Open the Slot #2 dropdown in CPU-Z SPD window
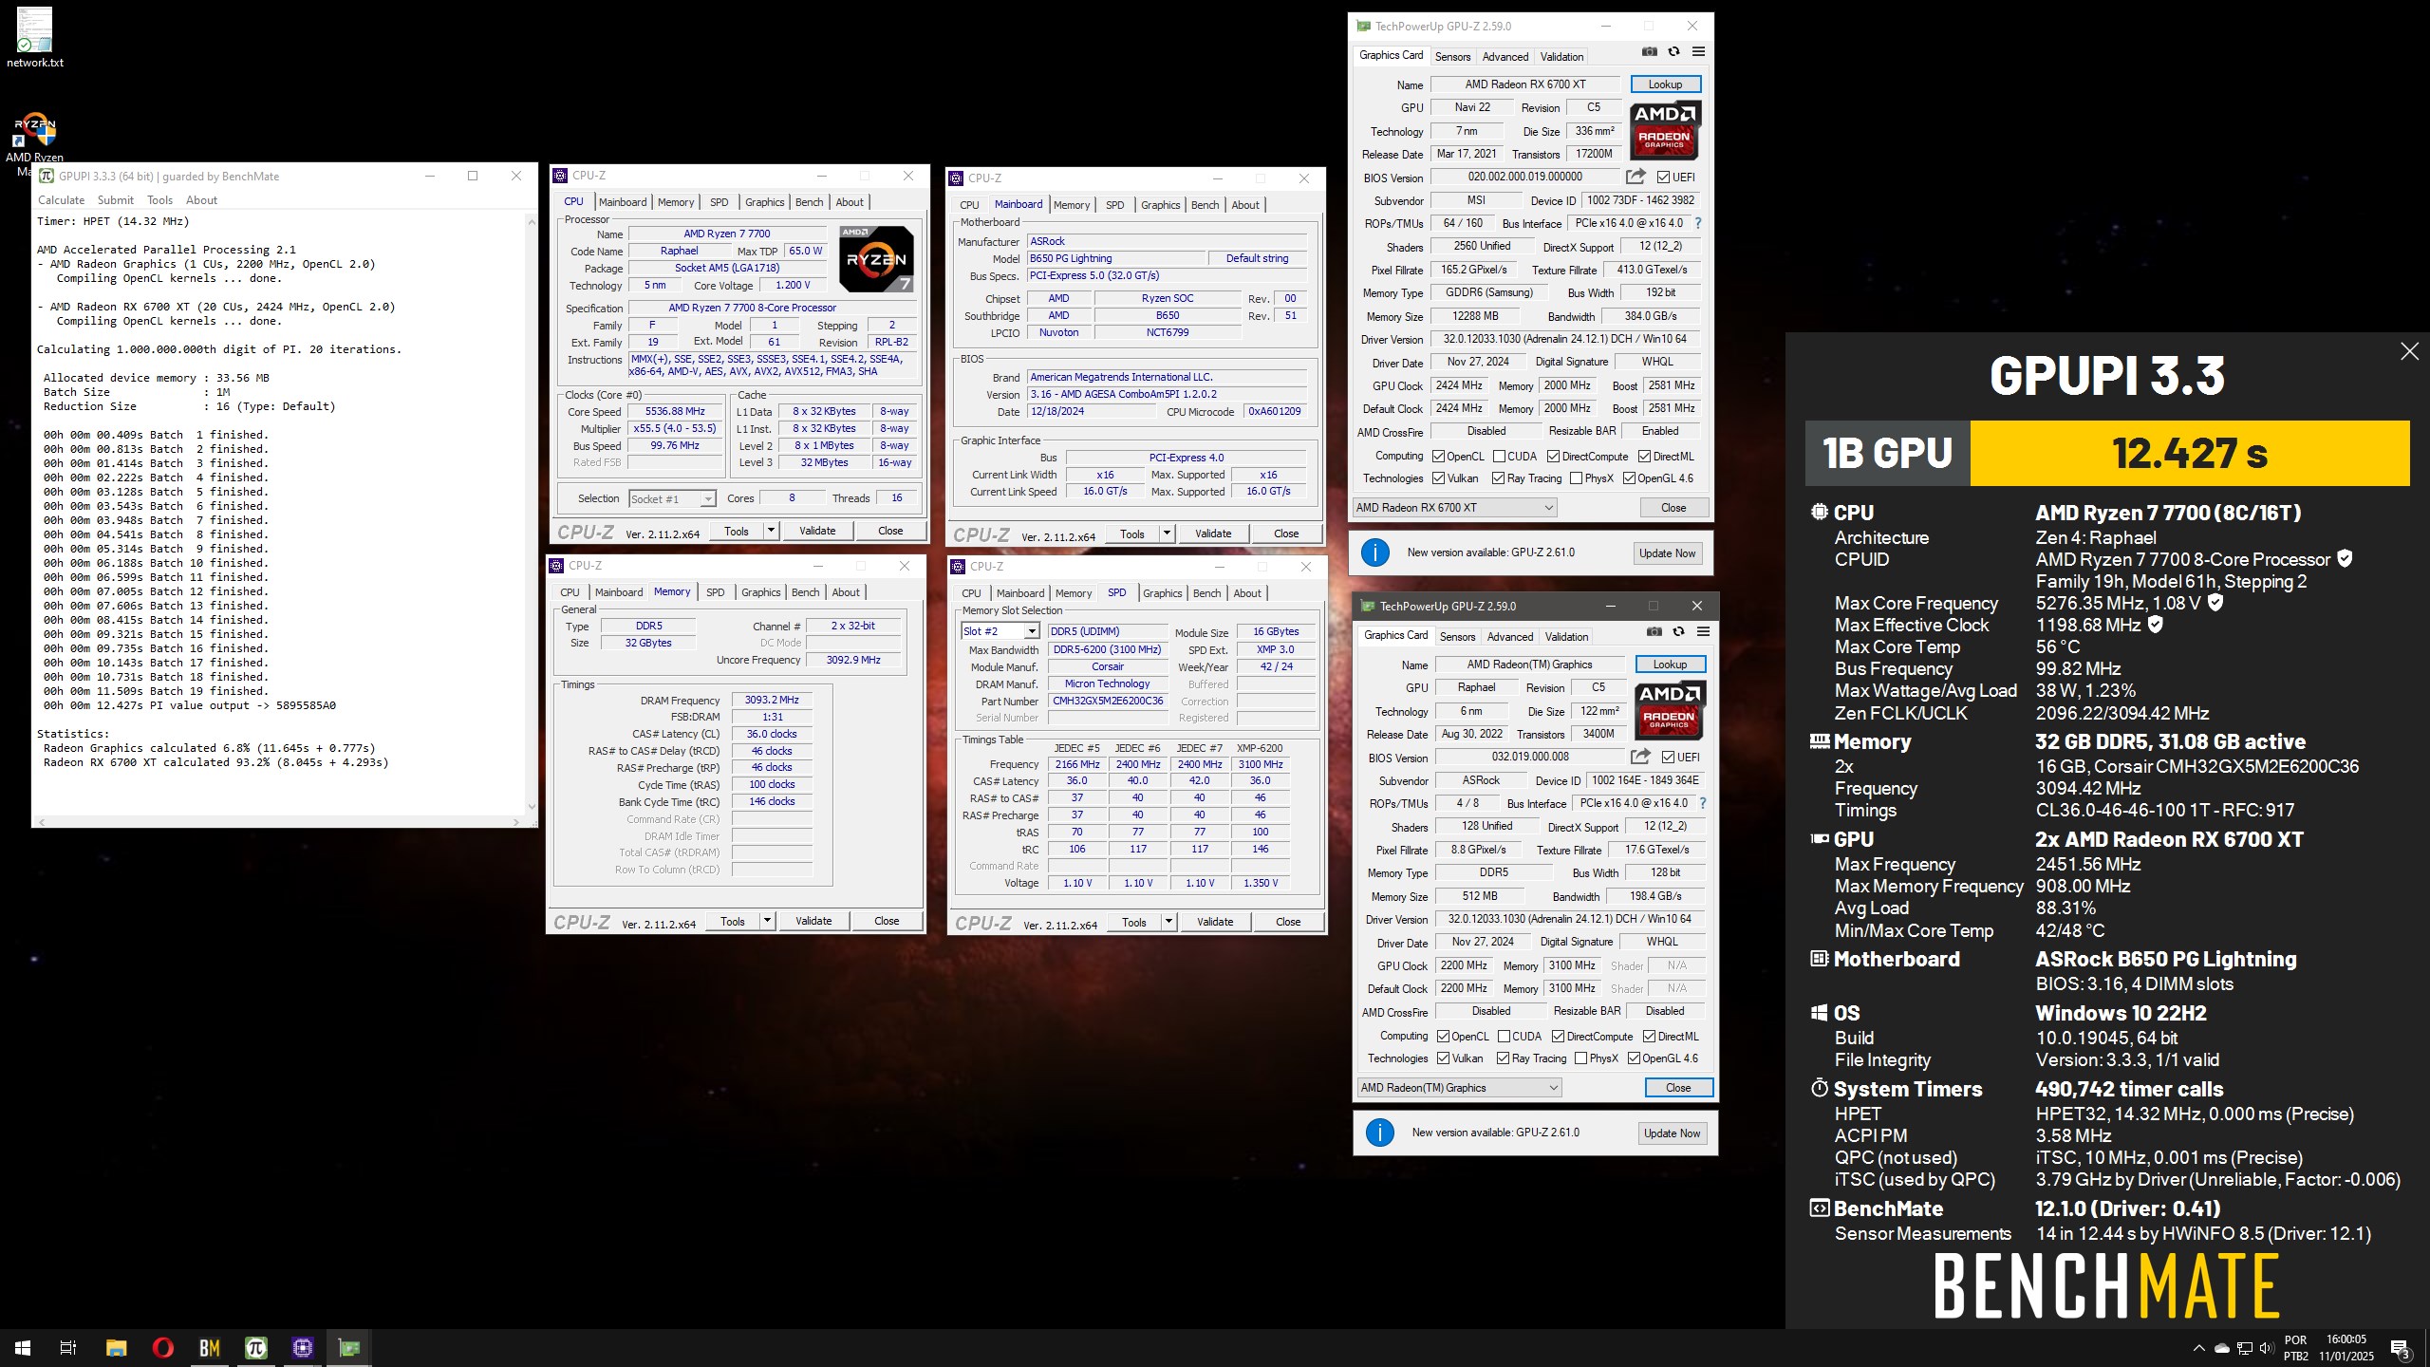 [x=1000, y=631]
